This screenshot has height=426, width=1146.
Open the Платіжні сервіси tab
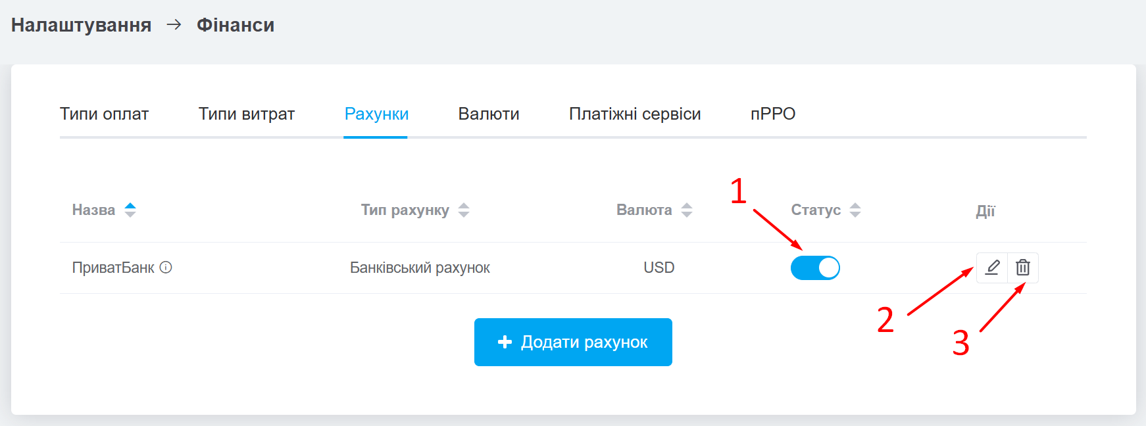pyautogui.click(x=635, y=114)
